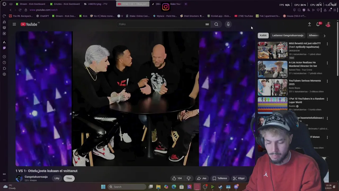Like the video with thumbs up 104
The height and width of the screenshot is (191, 339).
click(177, 178)
